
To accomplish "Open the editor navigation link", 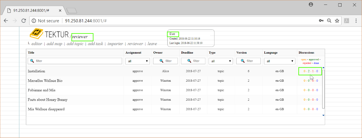I will [x=36, y=44].
